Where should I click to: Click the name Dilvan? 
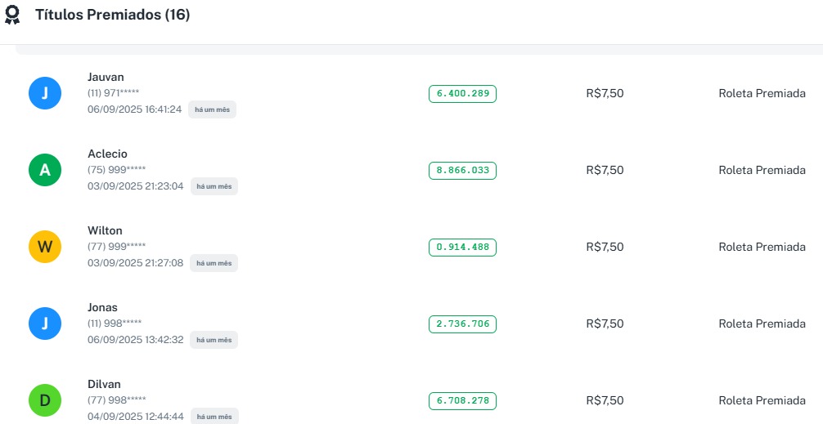tap(104, 384)
